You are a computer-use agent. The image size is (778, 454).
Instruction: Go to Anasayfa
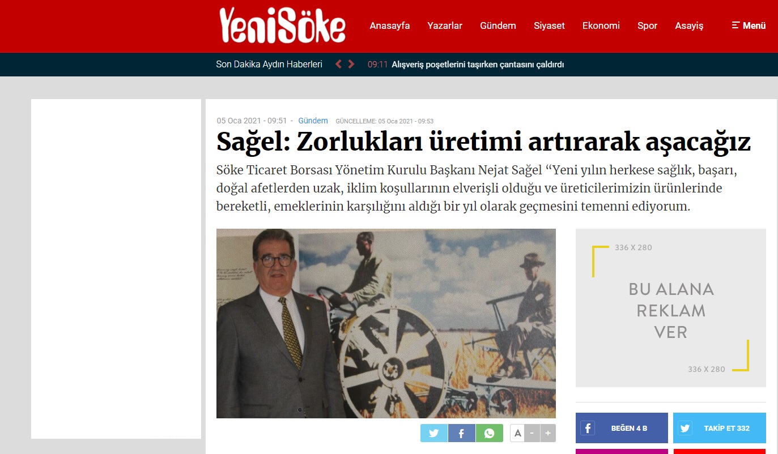click(390, 25)
